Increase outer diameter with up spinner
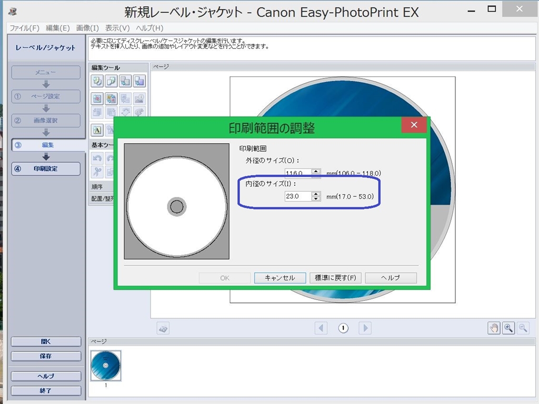This screenshot has height=404, width=539. (316, 171)
